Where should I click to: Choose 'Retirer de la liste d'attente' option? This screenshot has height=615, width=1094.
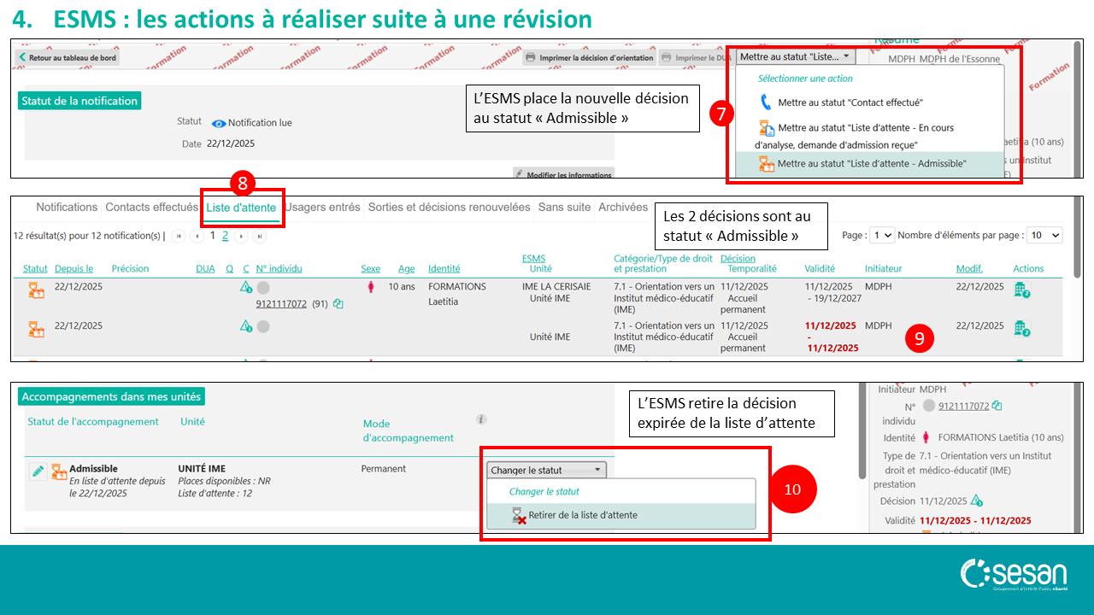pos(582,515)
